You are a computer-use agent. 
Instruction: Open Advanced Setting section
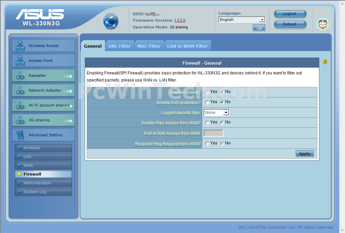[x=43, y=135]
